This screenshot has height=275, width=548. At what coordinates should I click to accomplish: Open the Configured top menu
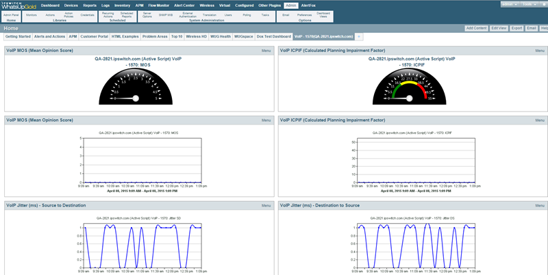[245, 5]
